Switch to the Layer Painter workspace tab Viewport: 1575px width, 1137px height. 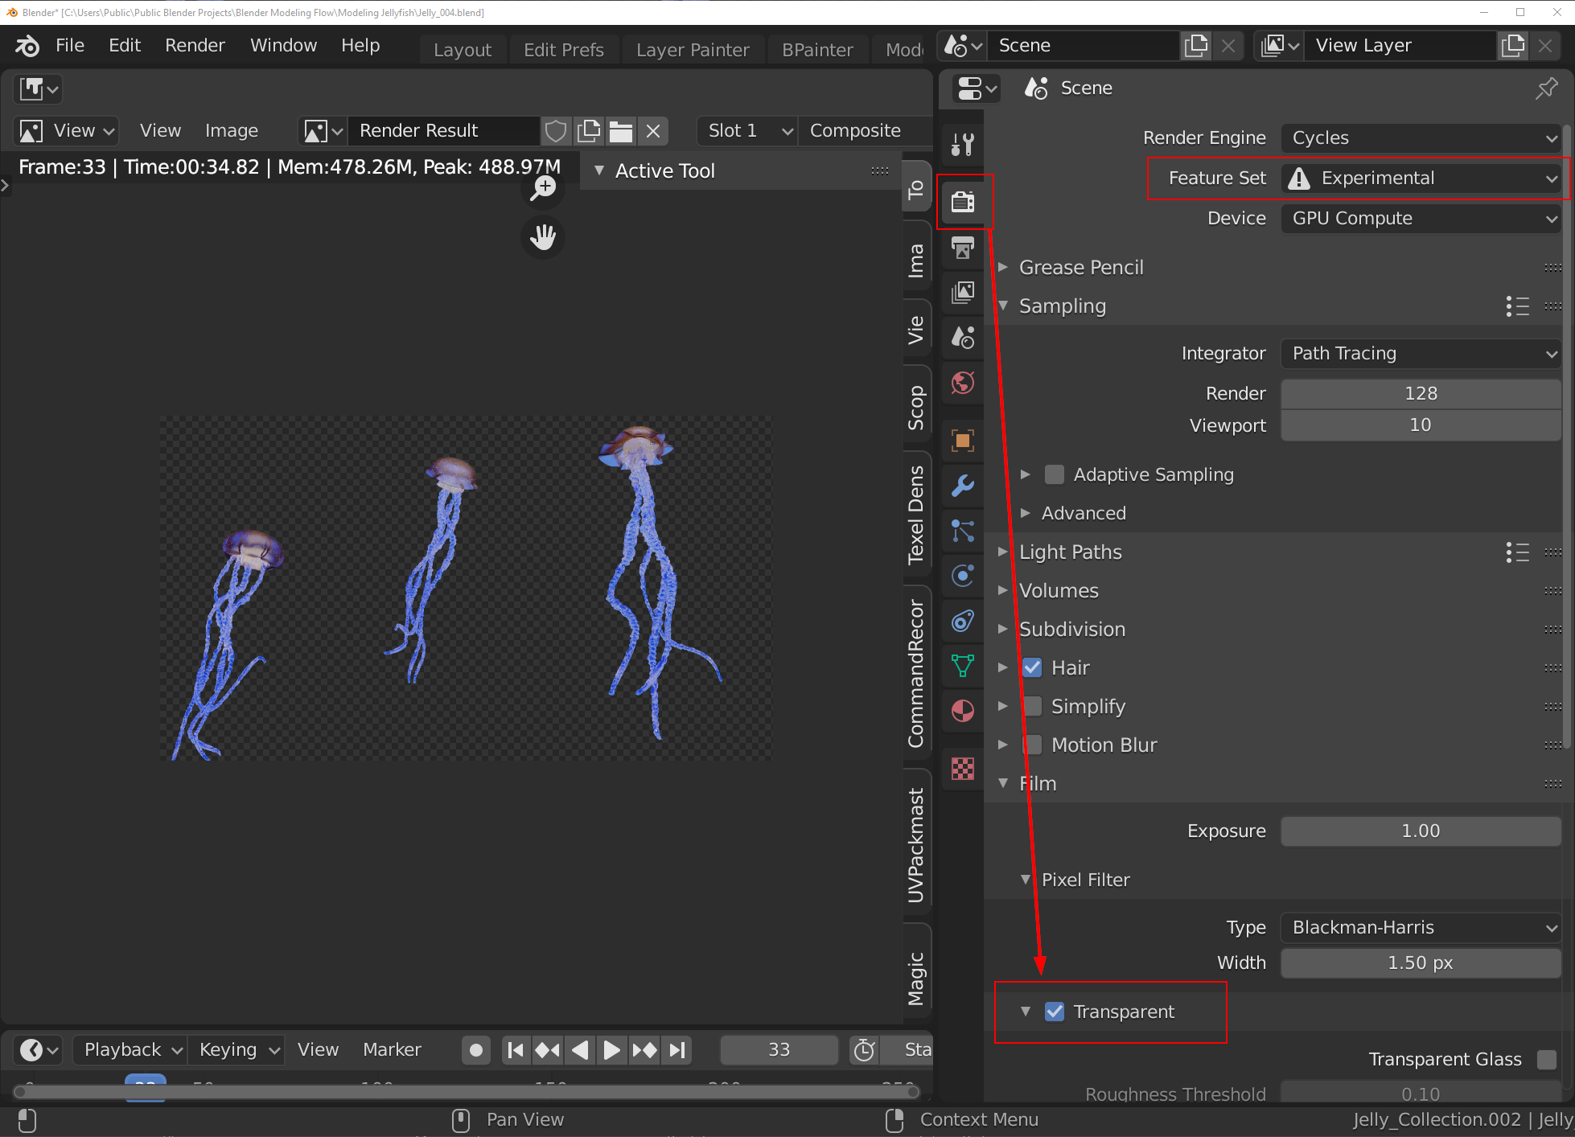(693, 50)
